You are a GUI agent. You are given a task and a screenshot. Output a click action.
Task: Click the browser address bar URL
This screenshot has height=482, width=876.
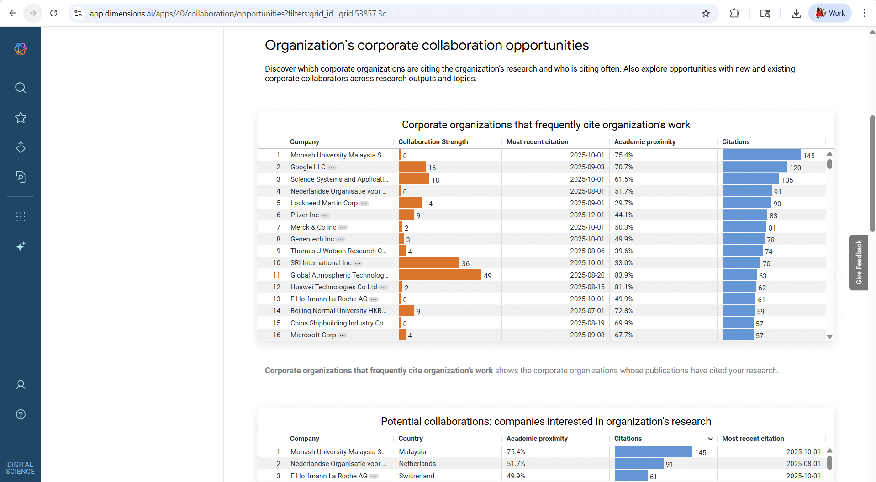[x=237, y=14]
